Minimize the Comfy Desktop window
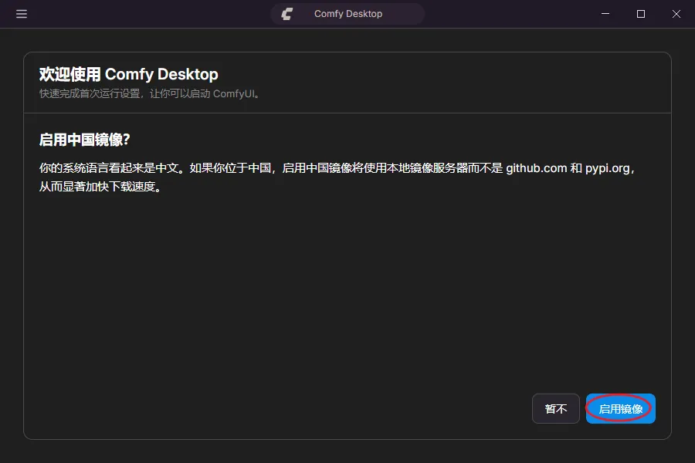 click(x=605, y=14)
